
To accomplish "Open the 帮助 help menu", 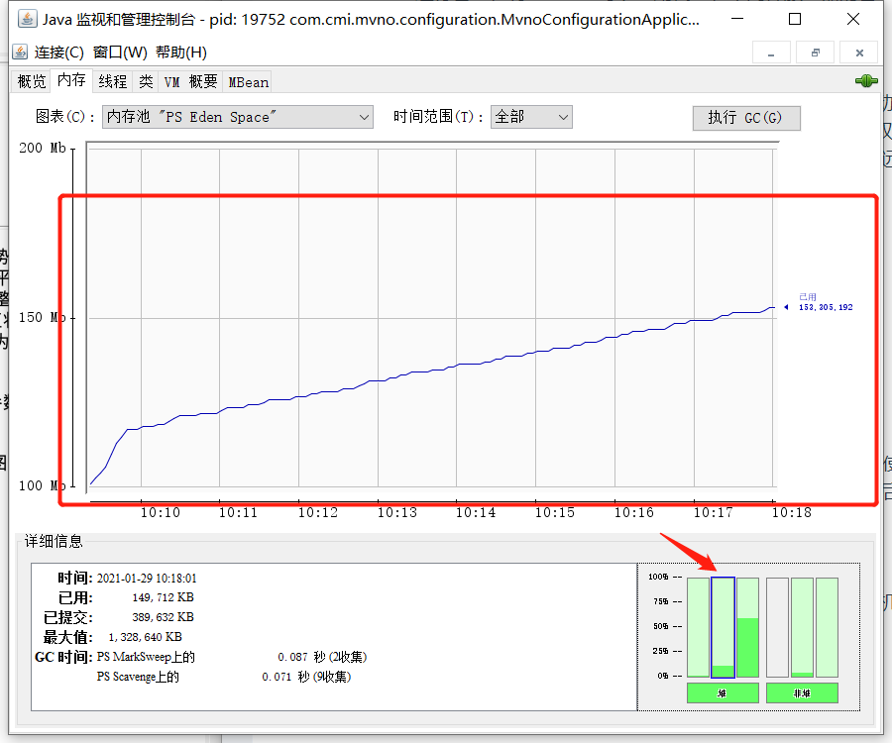I will [181, 53].
